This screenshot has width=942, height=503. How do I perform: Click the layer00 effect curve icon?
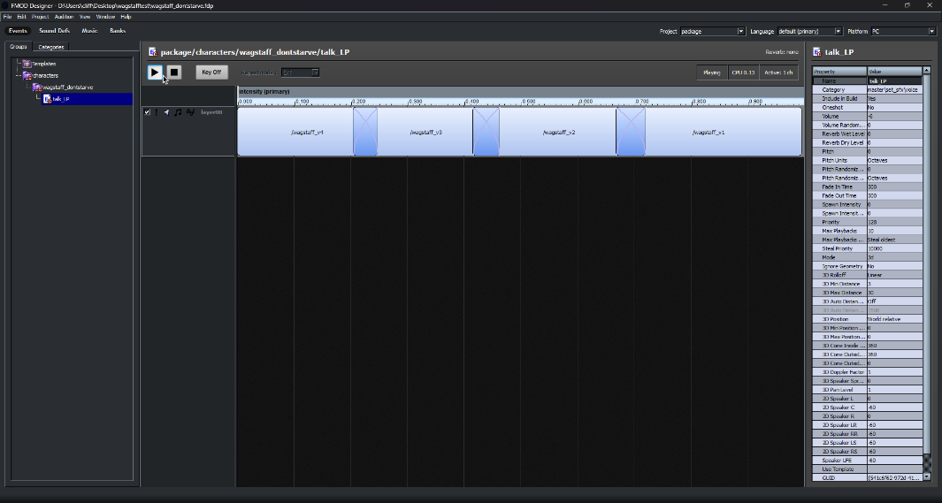pos(189,112)
